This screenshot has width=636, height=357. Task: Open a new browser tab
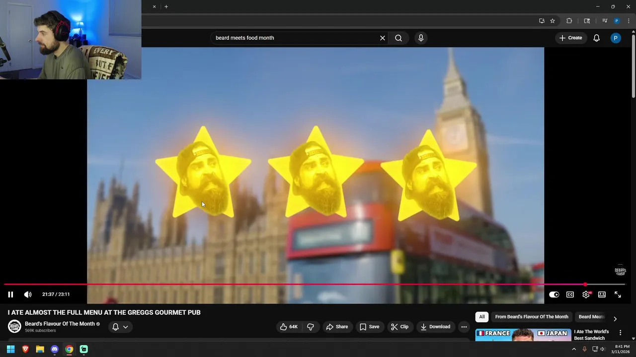pyautogui.click(x=166, y=6)
